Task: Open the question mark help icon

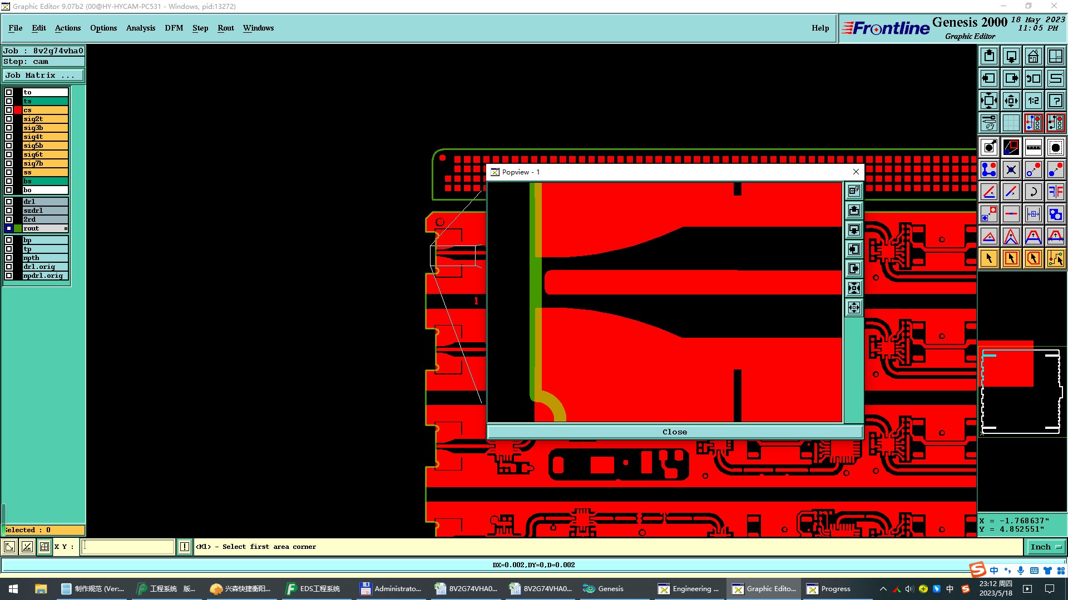Action: coord(1055,101)
